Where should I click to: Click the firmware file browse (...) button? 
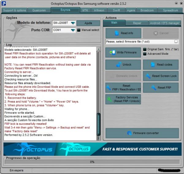[x=176, y=42]
